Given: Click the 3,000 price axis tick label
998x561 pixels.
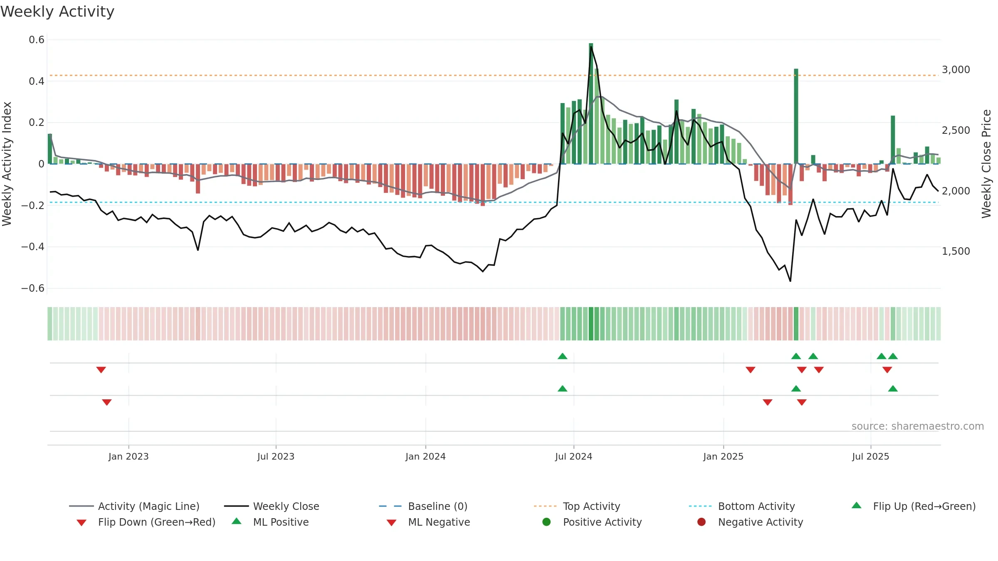Looking at the screenshot, I should coord(956,69).
